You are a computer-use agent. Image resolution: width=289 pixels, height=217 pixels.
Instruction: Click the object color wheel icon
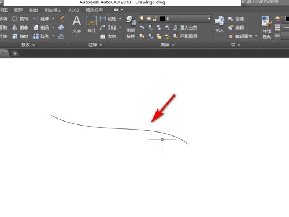pos(277,19)
